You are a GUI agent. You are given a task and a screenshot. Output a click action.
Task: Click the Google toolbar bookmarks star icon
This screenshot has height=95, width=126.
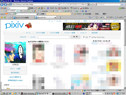tap(48, 8)
